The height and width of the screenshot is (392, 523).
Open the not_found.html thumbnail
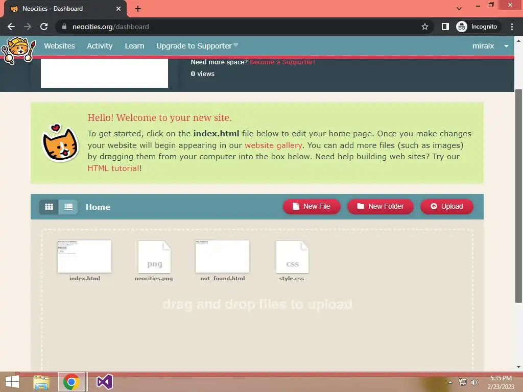[223, 256]
